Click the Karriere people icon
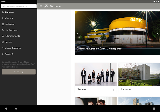 pyautogui.click(x=3, y=42)
